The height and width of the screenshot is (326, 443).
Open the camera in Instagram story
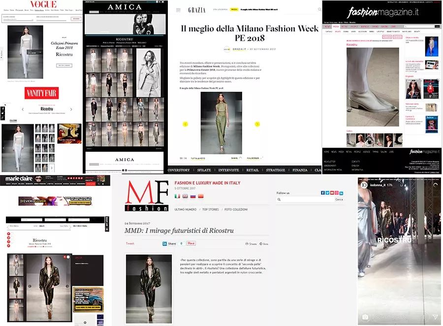[x=365, y=317]
